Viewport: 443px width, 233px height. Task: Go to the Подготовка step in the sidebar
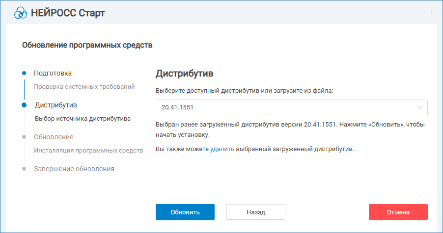[x=53, y=73]
